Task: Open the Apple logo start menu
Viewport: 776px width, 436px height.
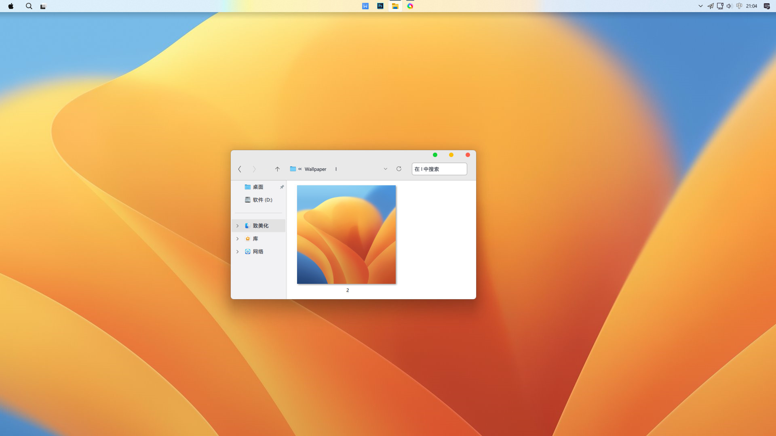Action: click(11, 6)
